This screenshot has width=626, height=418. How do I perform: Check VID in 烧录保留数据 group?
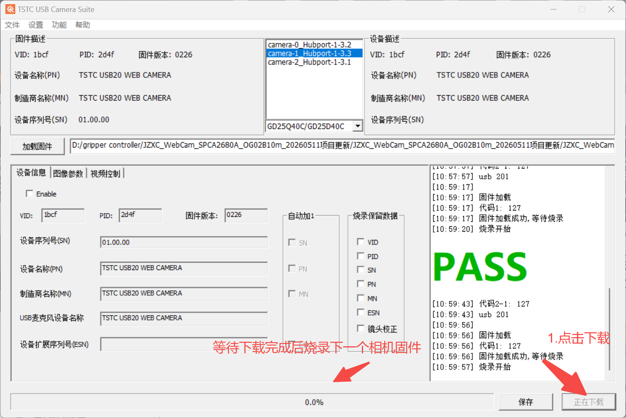click(361, 242)
